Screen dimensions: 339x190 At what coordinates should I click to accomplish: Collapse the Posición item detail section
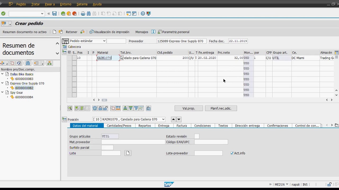click(x=64, y=120)
